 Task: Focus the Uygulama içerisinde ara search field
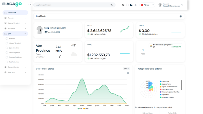pyautogui.click(x=74, y=5)
